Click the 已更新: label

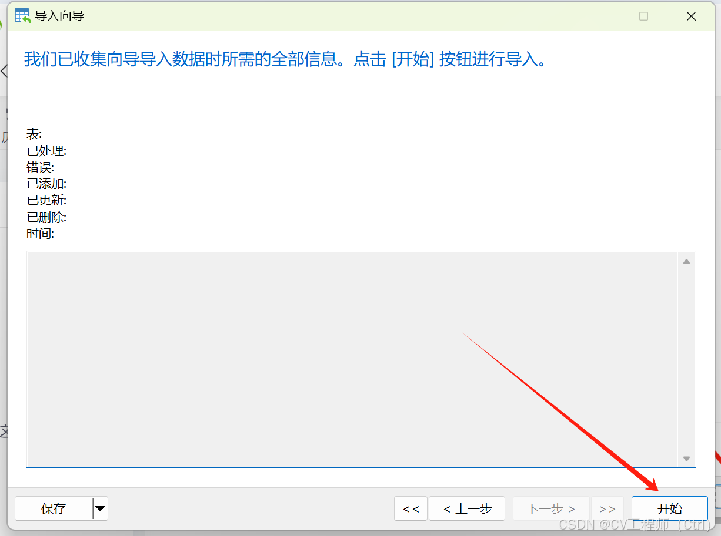[46, 200]
